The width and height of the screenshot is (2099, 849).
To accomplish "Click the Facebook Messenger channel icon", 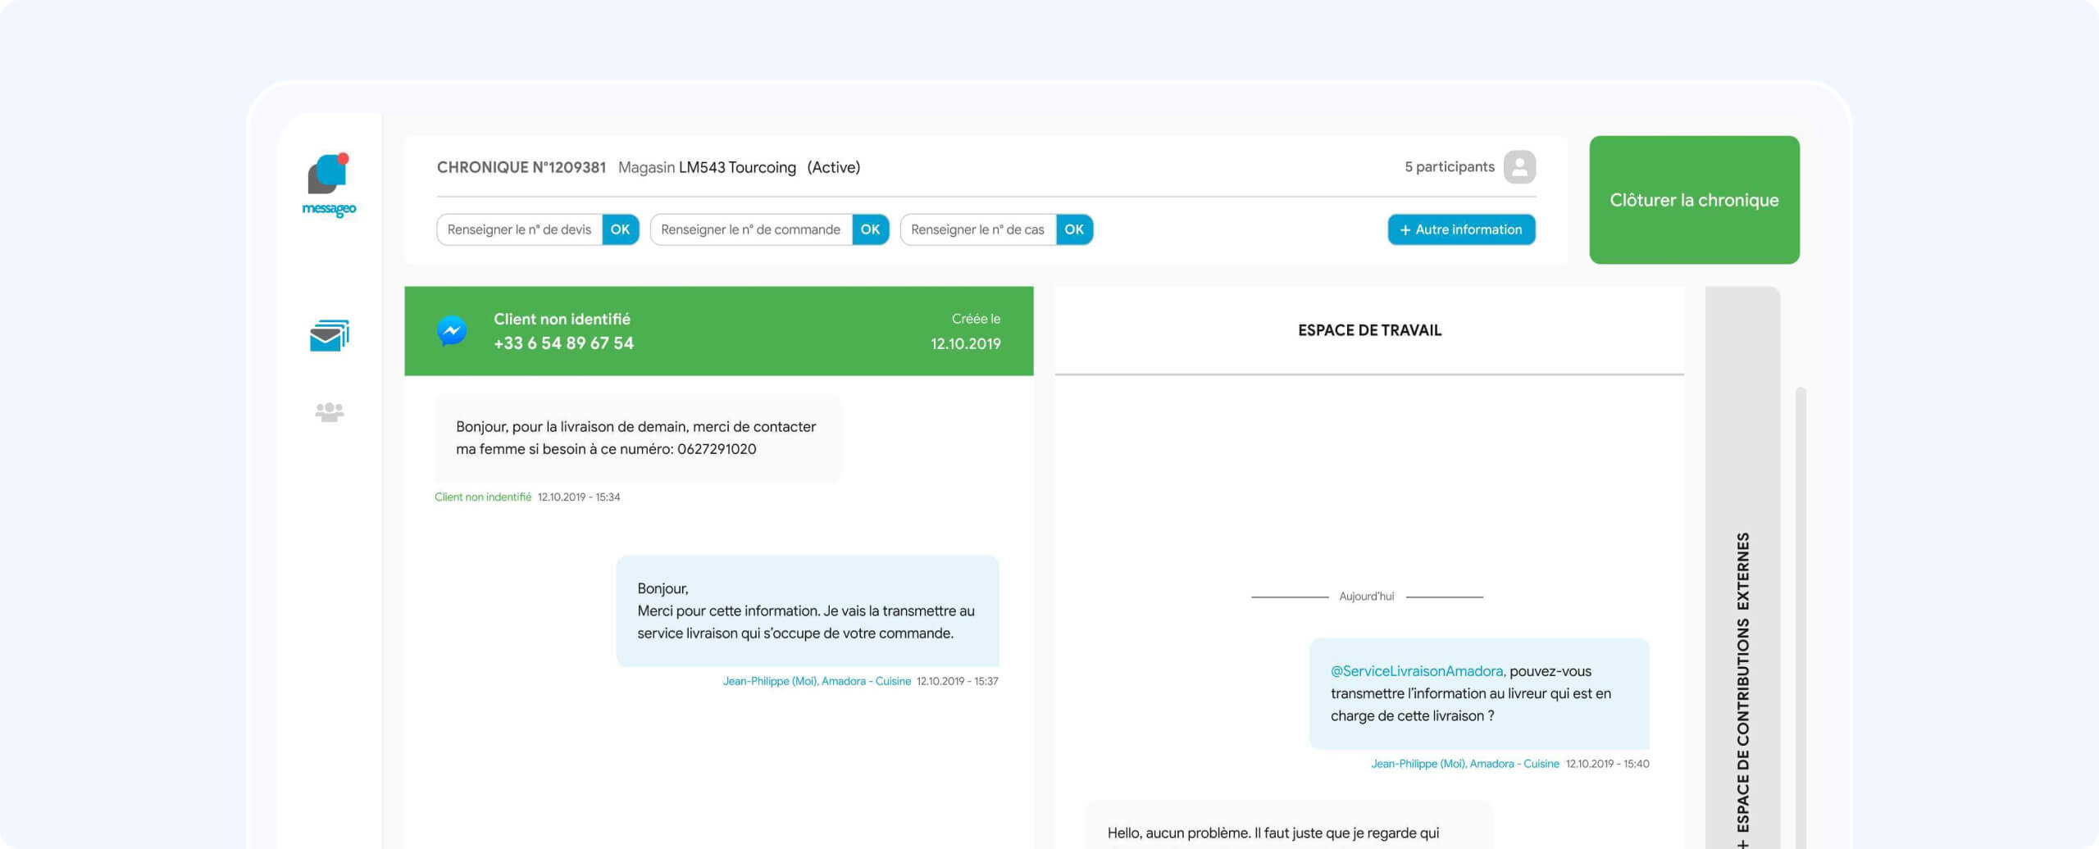I will [x=452, y=330].
